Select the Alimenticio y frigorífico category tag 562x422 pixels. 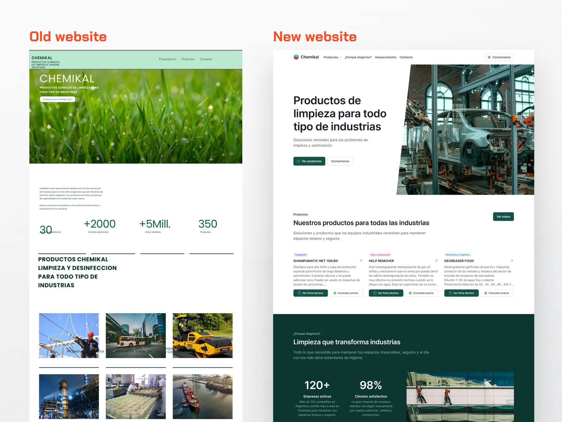tap(457, 255)
